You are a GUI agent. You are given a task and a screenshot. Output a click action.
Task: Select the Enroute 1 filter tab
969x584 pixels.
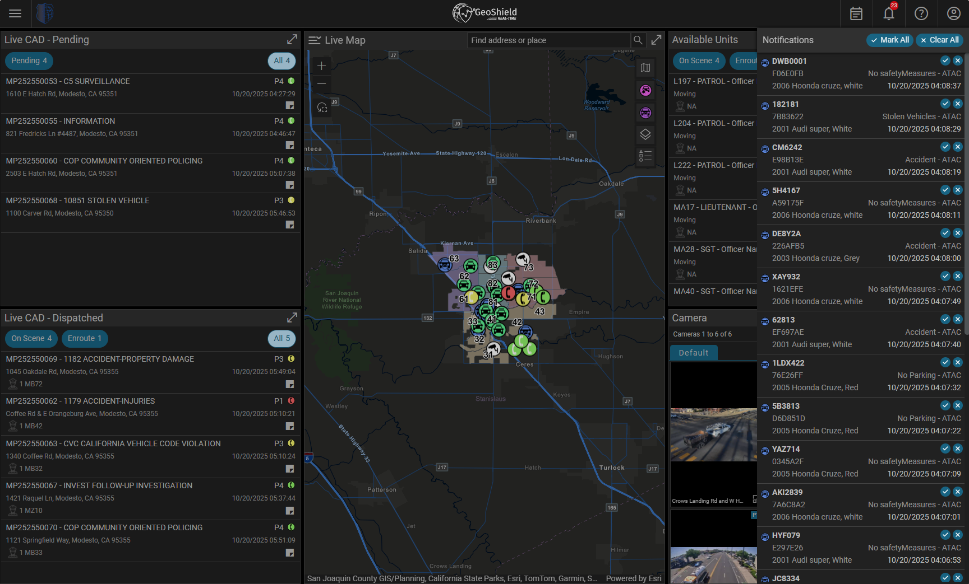[x=85, y=338]
